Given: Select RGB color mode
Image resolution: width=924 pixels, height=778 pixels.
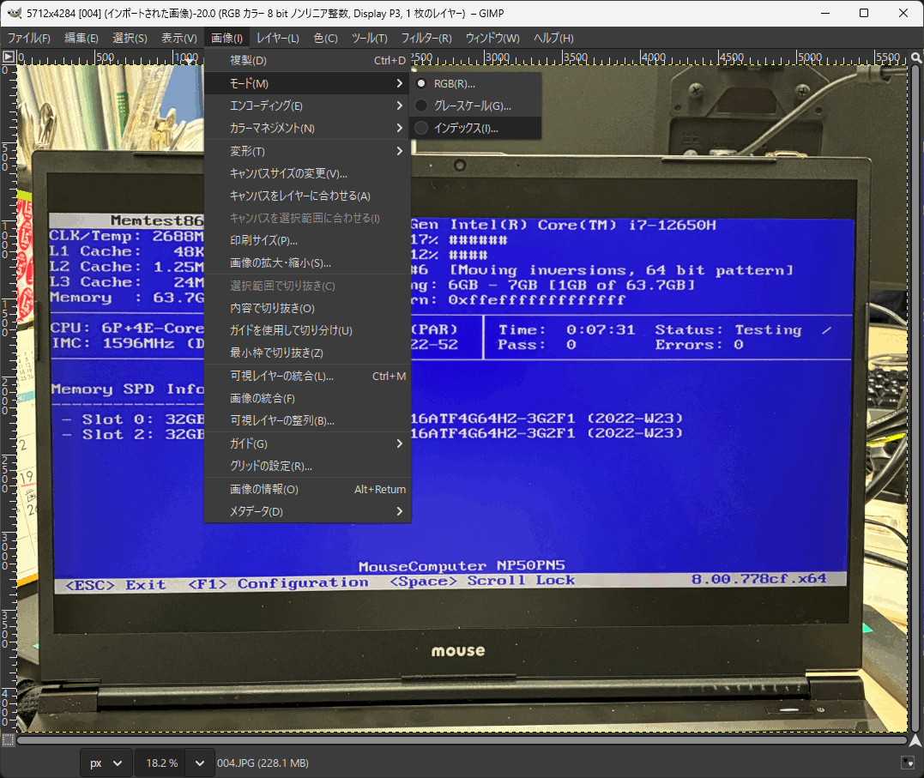Looking at the screenshot, I should tap(454, 84).
